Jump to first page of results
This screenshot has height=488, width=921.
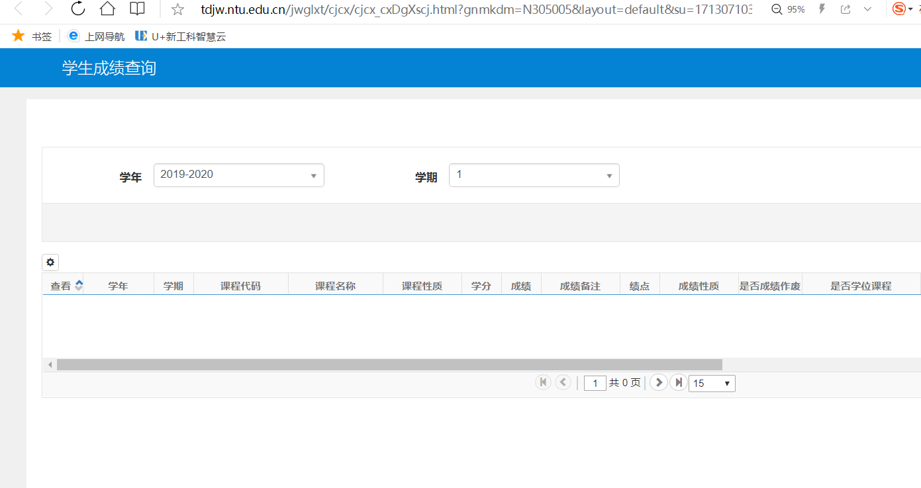[543, 382]
